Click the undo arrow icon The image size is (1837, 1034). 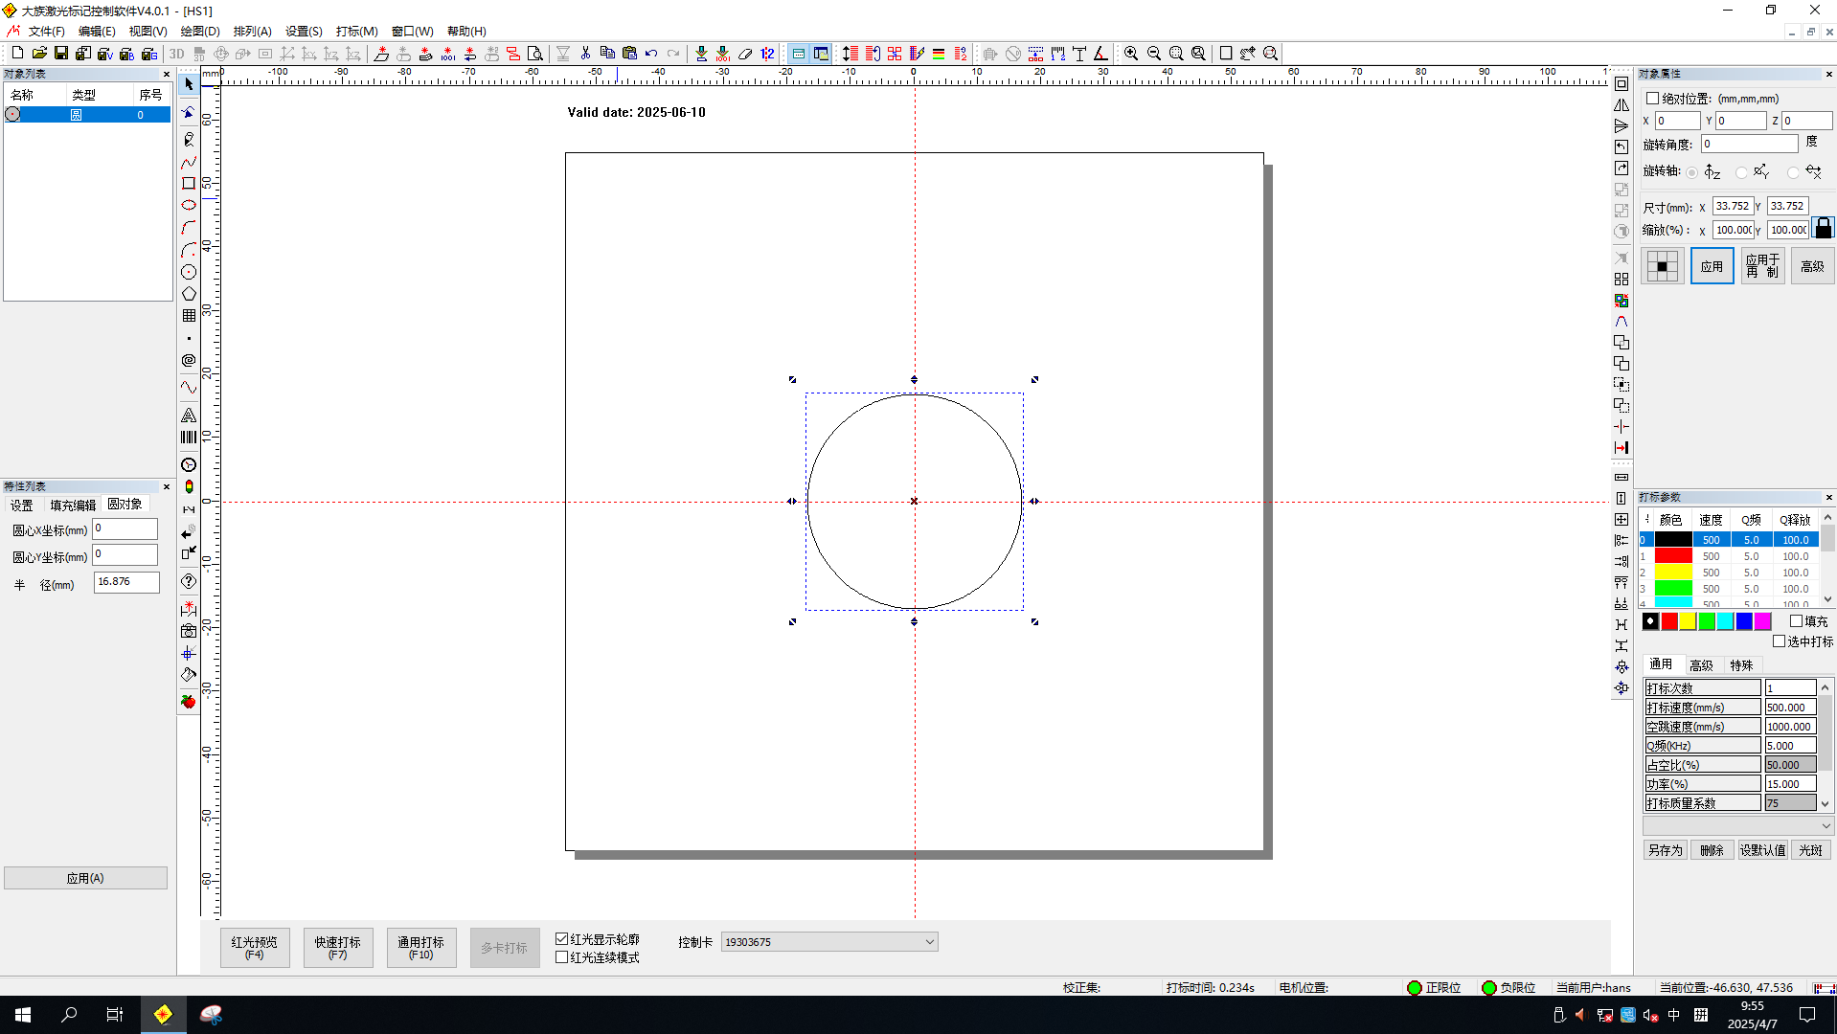[x=651, y=54]
